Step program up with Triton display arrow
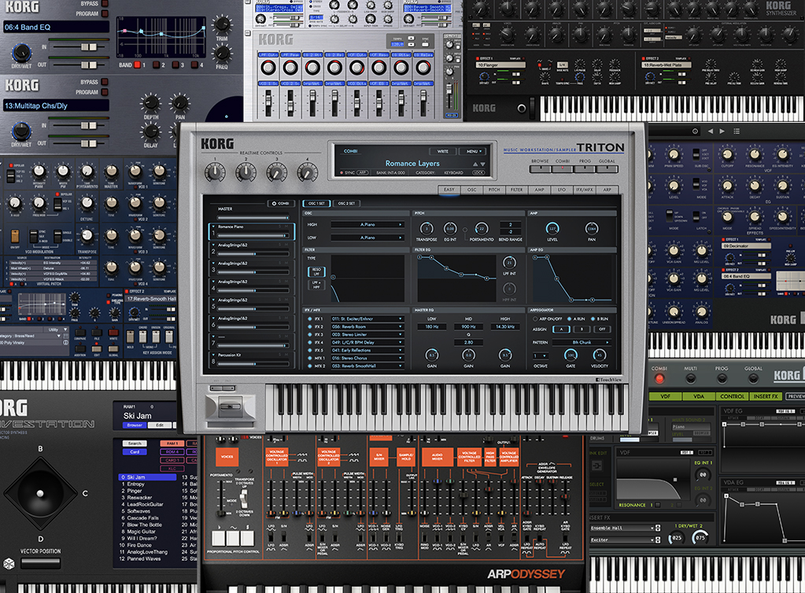 pyautogui.click(x=475, y=164)
